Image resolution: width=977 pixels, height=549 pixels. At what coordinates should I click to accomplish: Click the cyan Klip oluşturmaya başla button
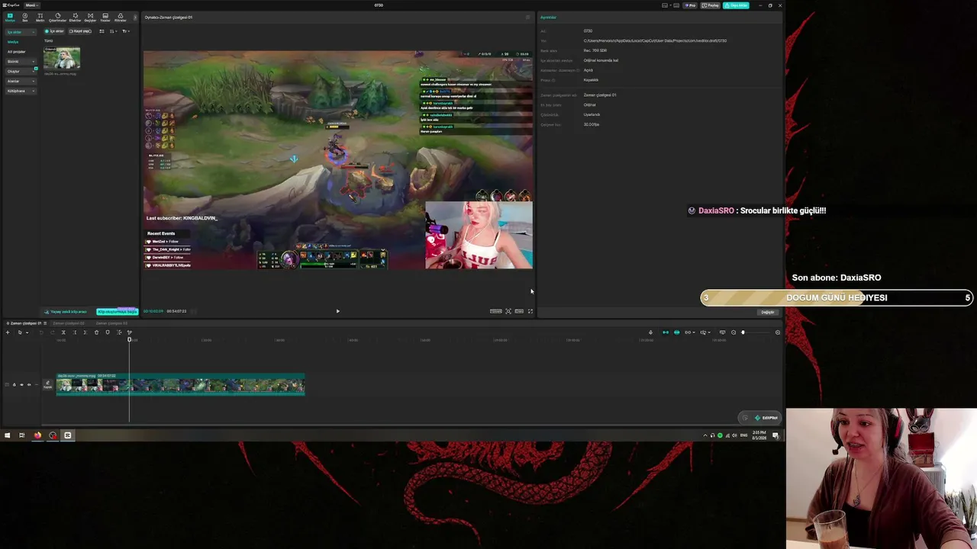(x=117, y=311)
